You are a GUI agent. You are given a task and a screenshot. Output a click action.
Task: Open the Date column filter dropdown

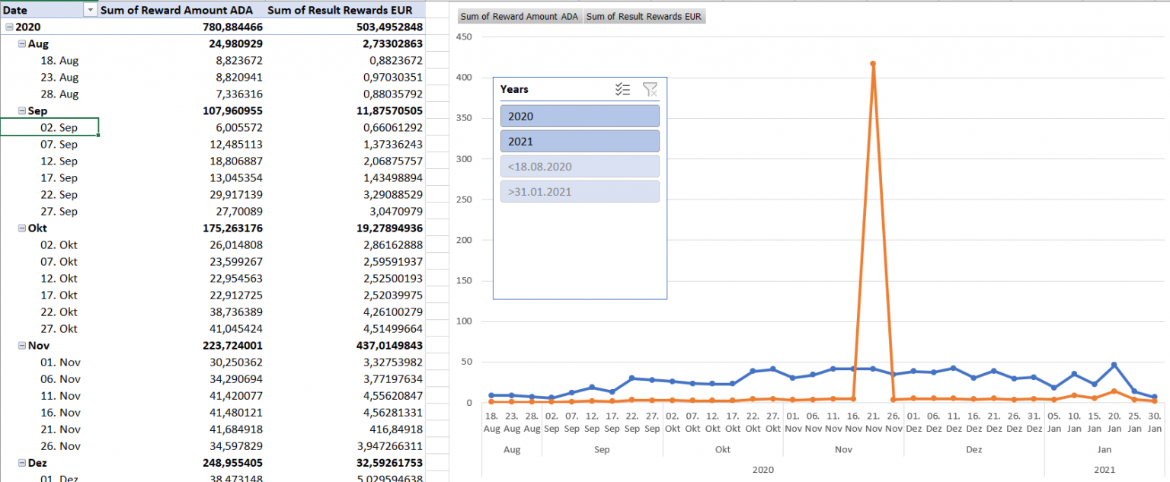pos(90,10)
